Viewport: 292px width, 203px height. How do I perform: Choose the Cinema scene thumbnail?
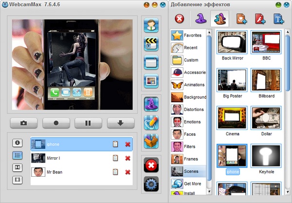click(232, 118)
